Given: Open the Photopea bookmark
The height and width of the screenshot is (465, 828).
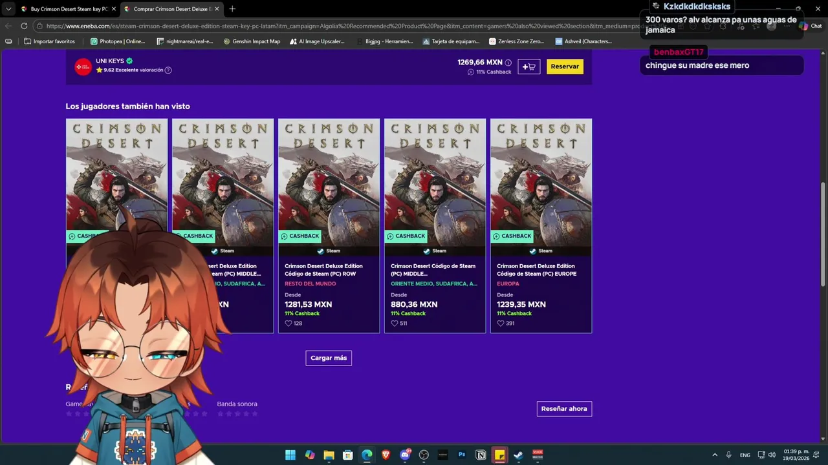Looking at the screenshot, I should (118, 41).
